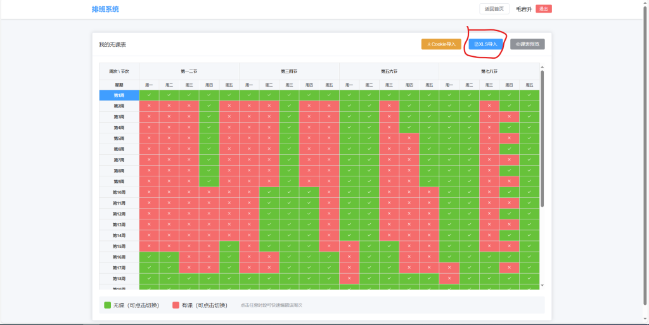Select the 第10周 row header
The image size is (649, 325).
[x=119, y=192]
